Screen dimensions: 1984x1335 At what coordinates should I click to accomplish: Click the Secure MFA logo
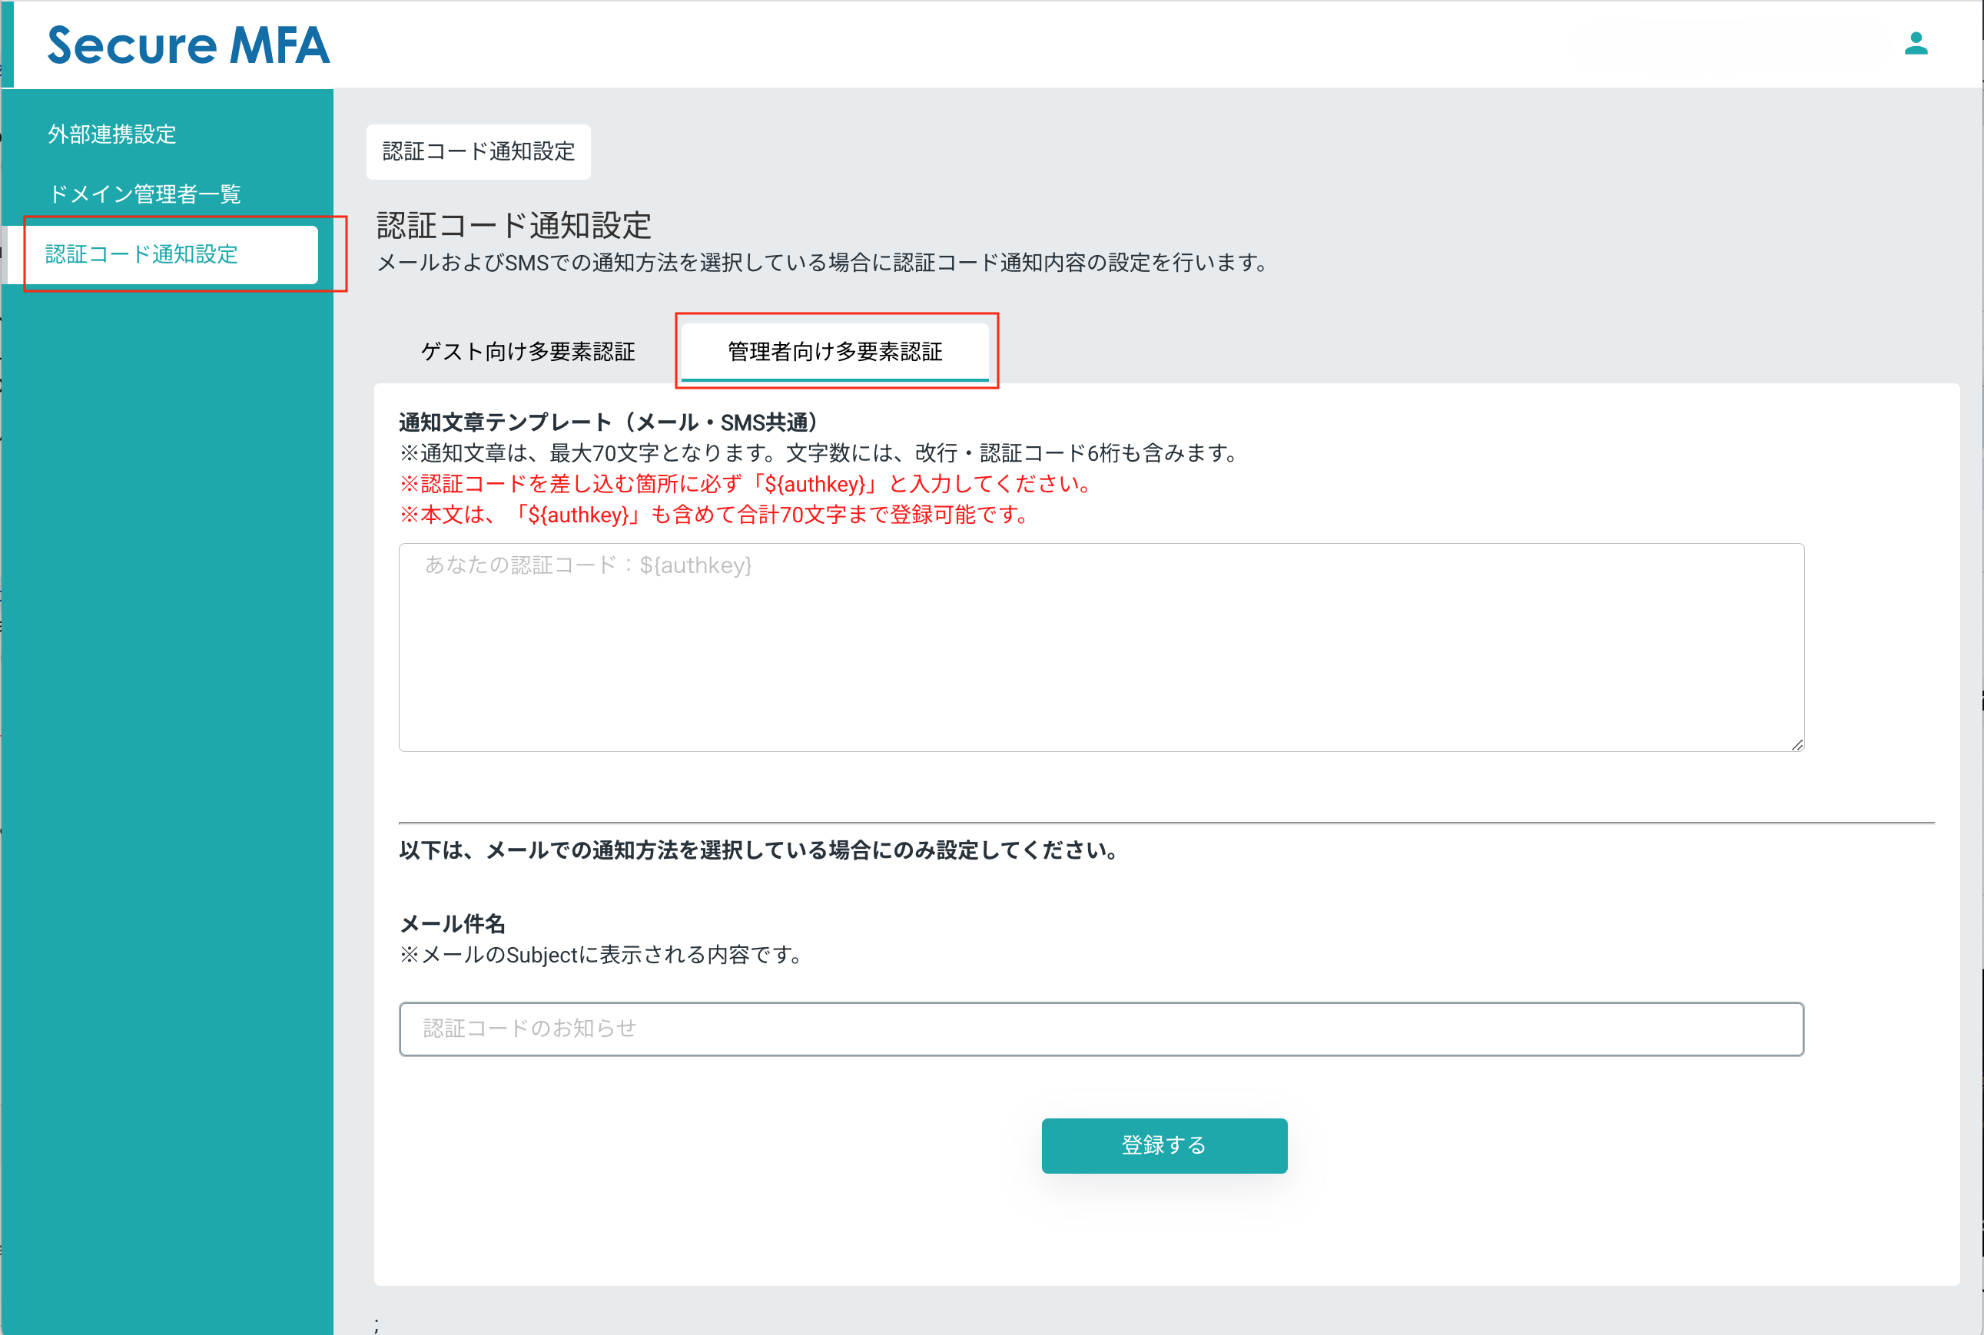coord(188,45)
